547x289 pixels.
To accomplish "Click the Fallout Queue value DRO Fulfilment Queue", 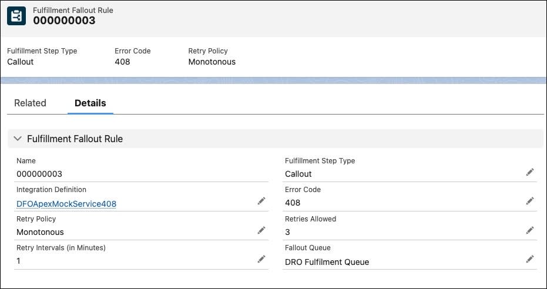I will point(327,262).
